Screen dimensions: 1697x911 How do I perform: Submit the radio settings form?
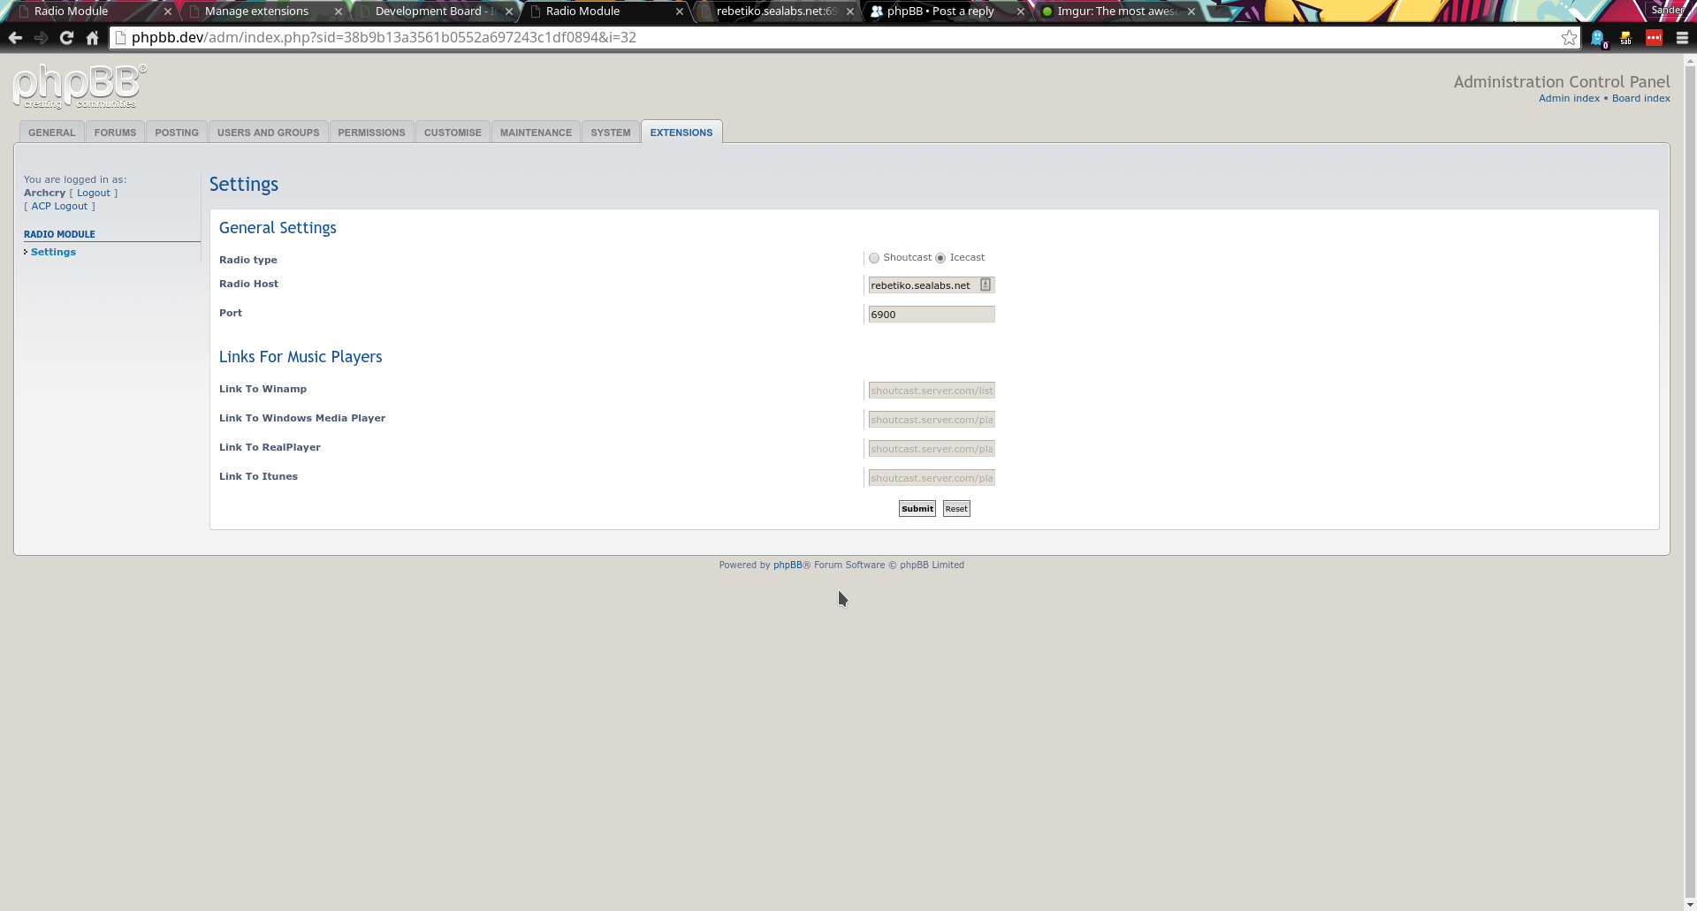coord(917,508)
